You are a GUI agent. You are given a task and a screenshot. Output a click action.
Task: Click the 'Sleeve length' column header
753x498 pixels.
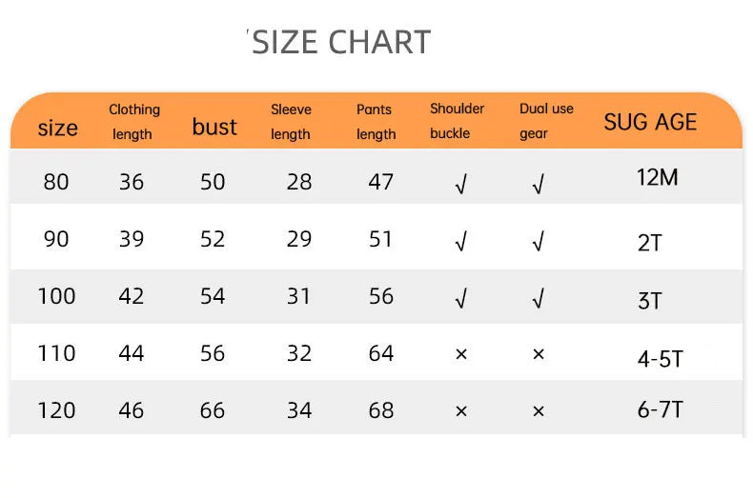click(x=291, y=122)
